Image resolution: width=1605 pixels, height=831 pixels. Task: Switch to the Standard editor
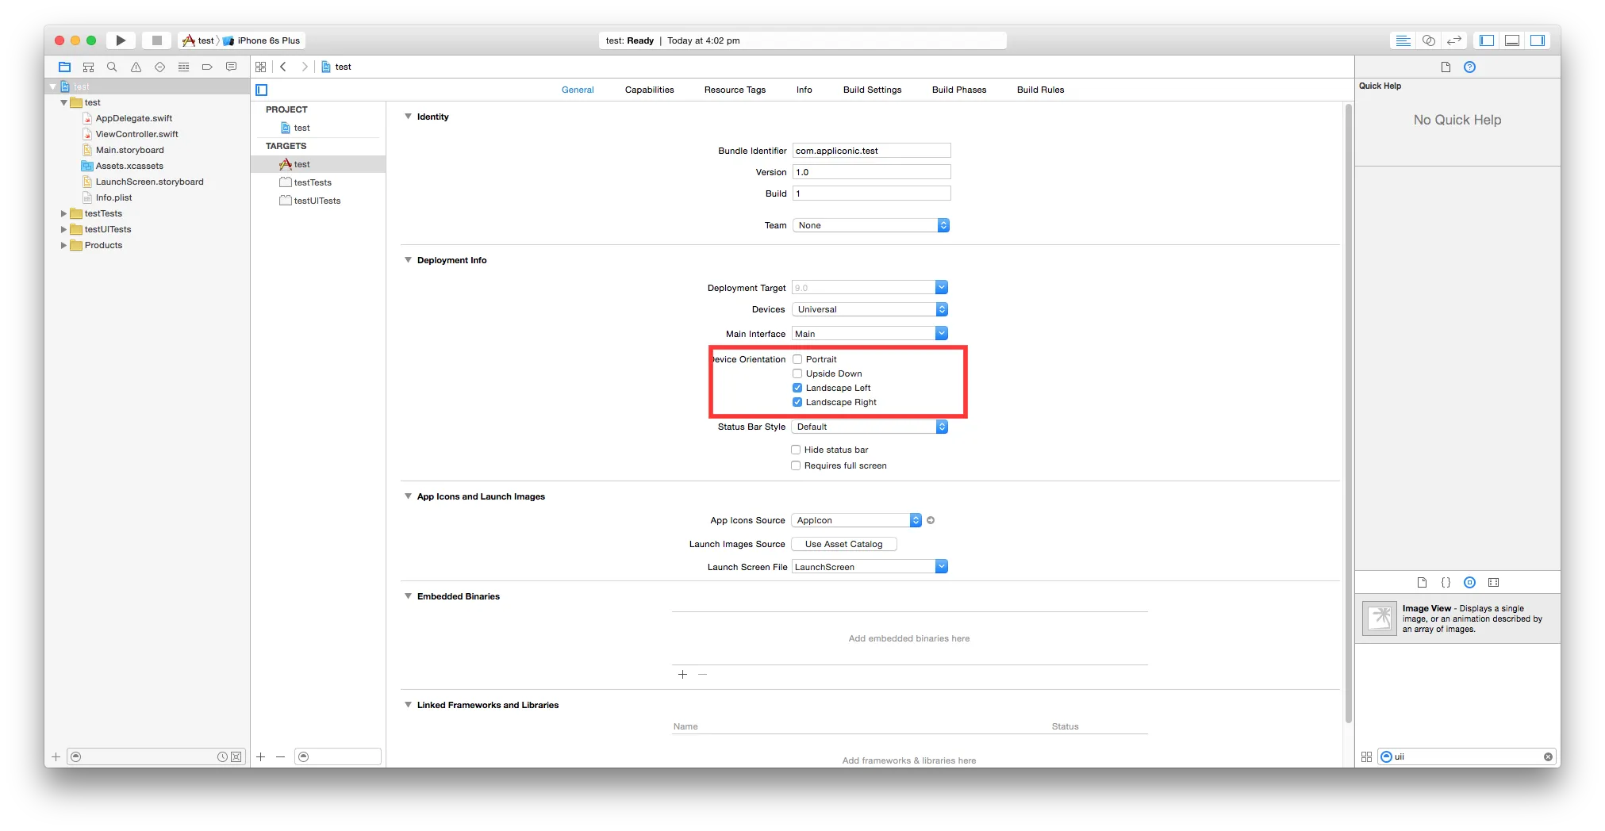point(1403,40)
